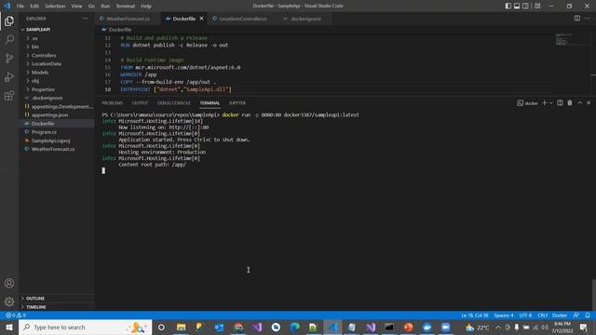Change indentation via Spaces: 4

[x=504, y=315]
